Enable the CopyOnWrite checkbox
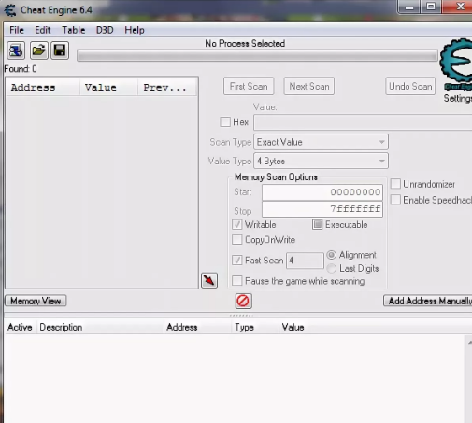 tap(237, 239)
